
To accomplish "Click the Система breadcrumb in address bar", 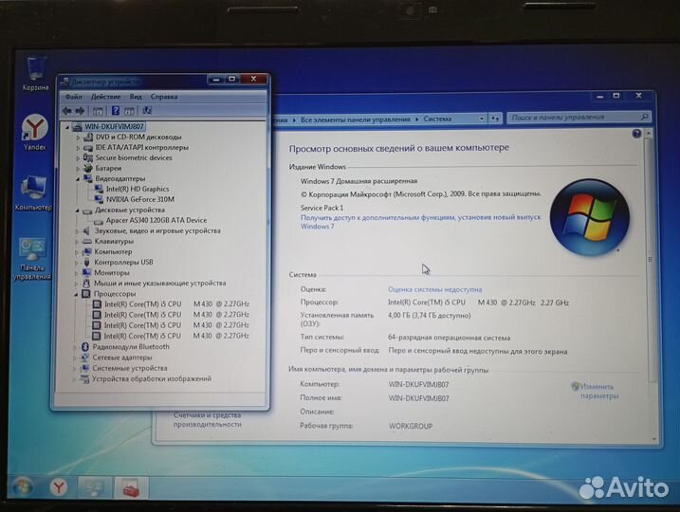I will coord(437,119).
